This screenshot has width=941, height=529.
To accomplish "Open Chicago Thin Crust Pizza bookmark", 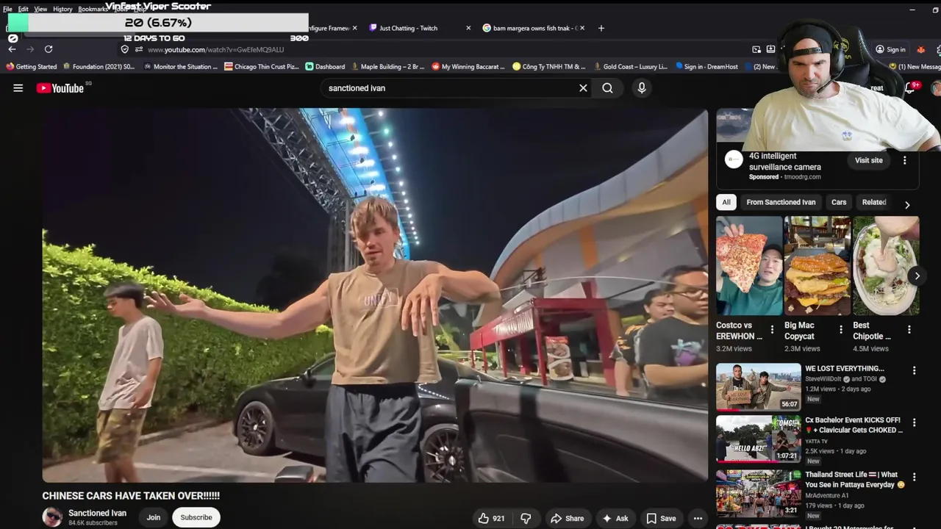I will click(262, 66).
